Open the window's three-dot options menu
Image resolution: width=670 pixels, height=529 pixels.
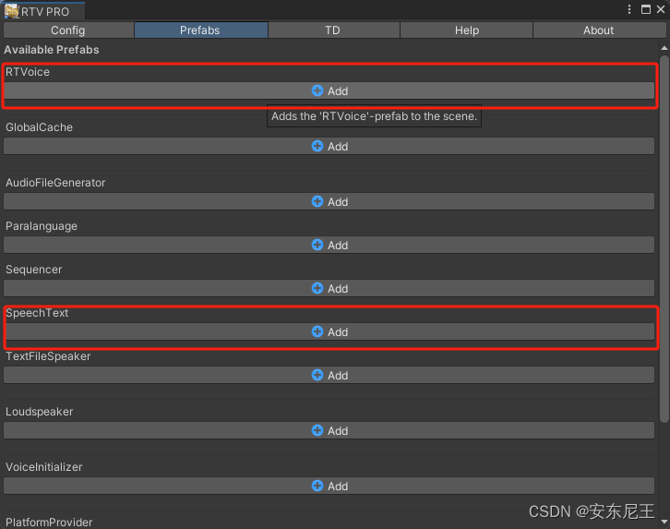[x=629, y=9]
